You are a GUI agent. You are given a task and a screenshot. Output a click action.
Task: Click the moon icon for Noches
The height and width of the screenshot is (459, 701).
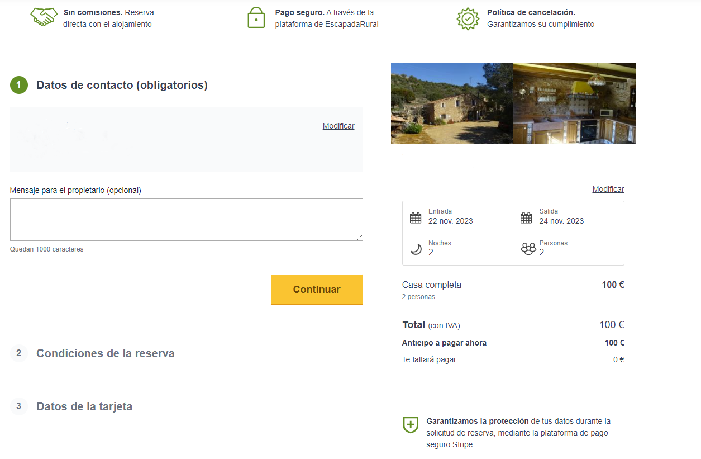pos(416,249)
